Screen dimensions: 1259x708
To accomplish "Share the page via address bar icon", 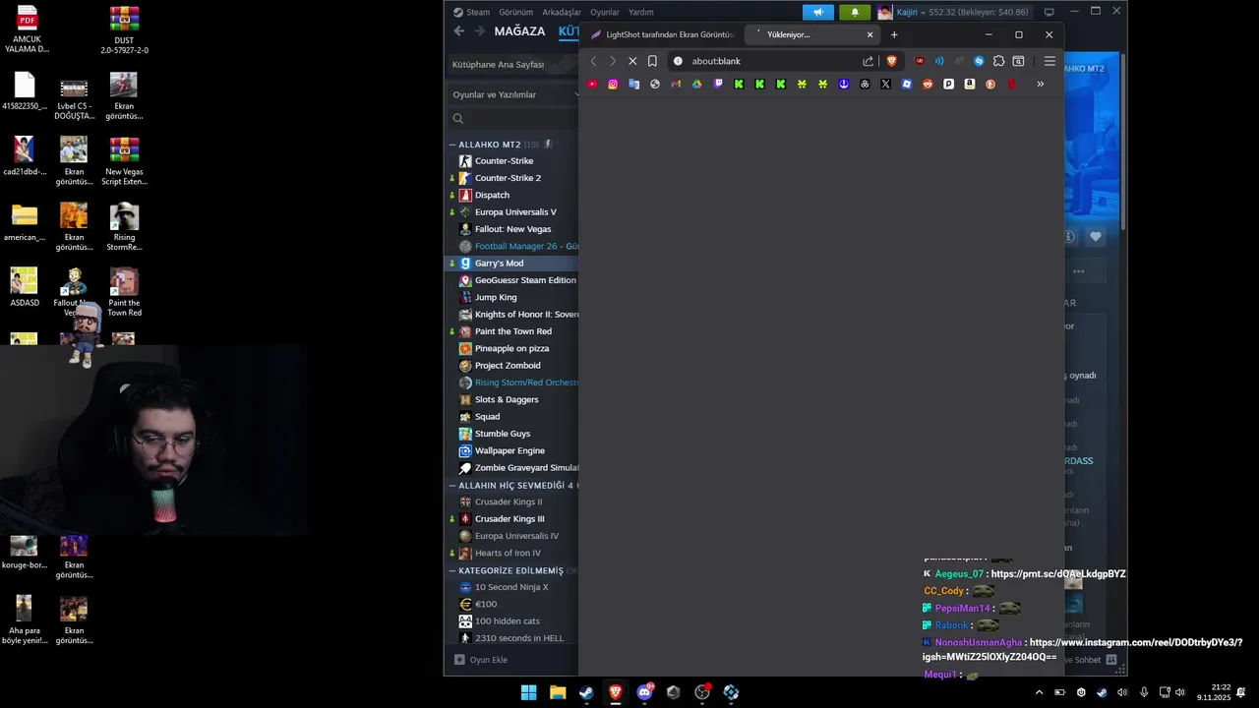I will tap(868, 61).
